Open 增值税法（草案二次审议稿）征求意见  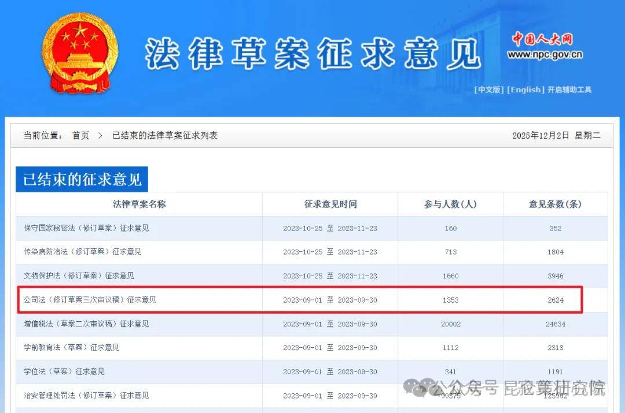[86, 324]
